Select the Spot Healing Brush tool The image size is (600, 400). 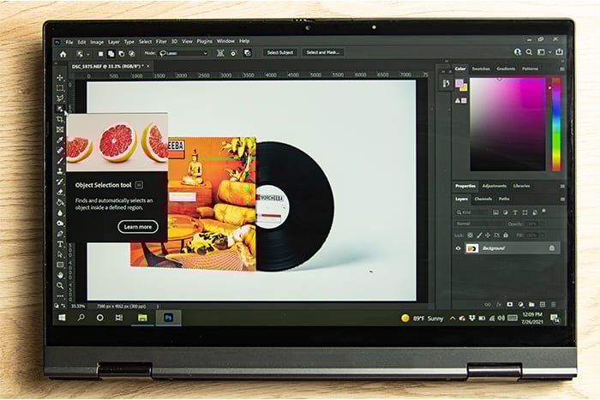coord(60,150)
